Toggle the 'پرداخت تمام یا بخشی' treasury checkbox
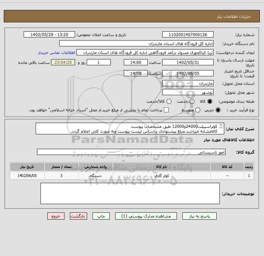 point(166,110)
